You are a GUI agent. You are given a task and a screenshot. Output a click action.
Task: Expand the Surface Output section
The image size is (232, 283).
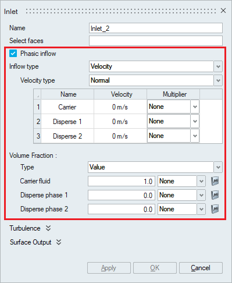click(35, 242)
